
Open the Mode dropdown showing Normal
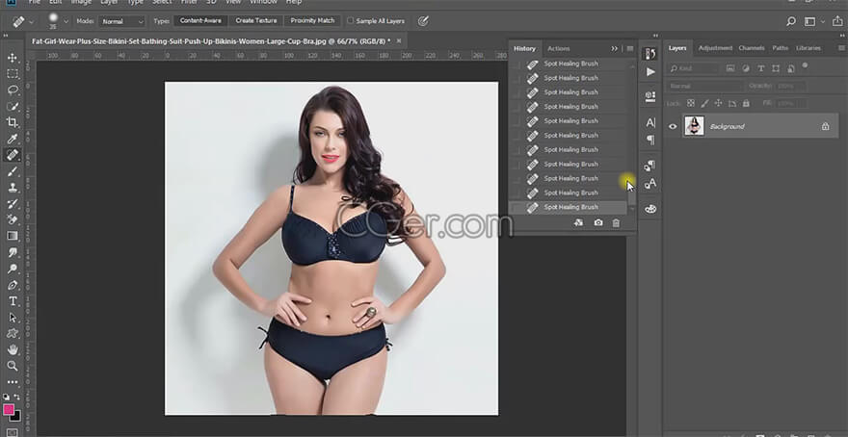tap(122, 21)
